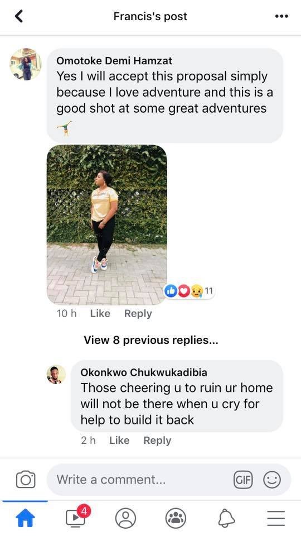The image size is (301, 536).
Task: Open the Profile icon in bottom bar
Action: tap(125, 518)
